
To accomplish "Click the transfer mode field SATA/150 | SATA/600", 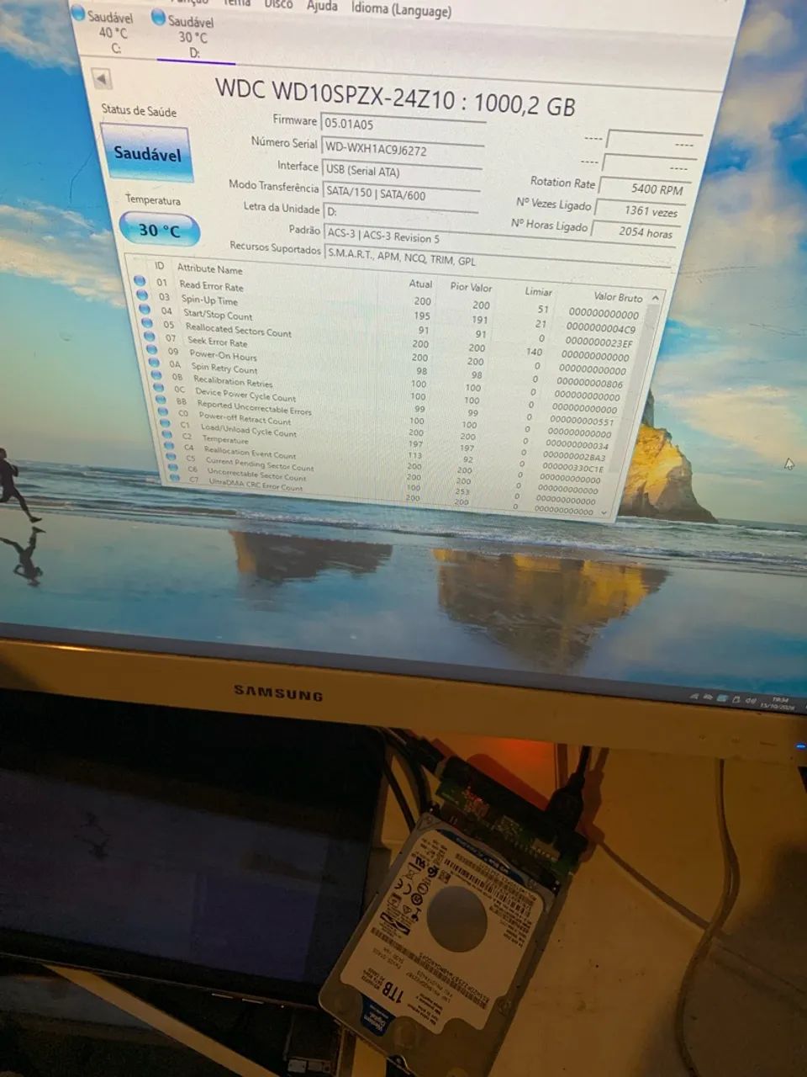I will [x=400, y=194].
